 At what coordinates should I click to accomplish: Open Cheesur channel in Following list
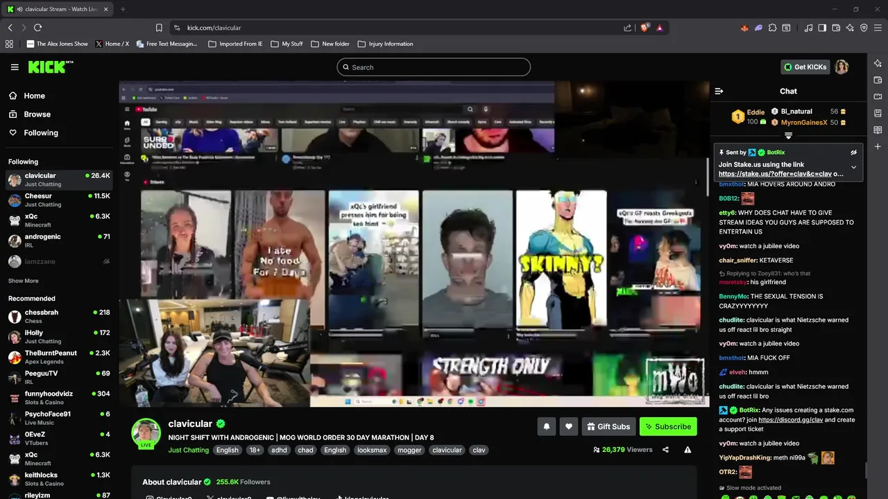pyautogui.click(x=59, y=200)
